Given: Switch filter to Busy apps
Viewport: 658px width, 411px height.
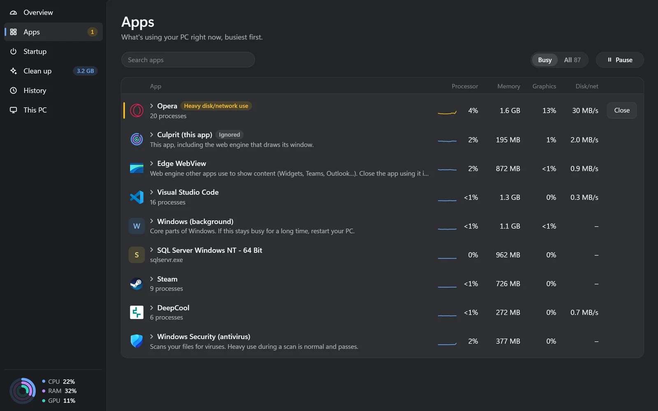Looking at the screenshot, I should pyautogui.click(x=544, y=60).
